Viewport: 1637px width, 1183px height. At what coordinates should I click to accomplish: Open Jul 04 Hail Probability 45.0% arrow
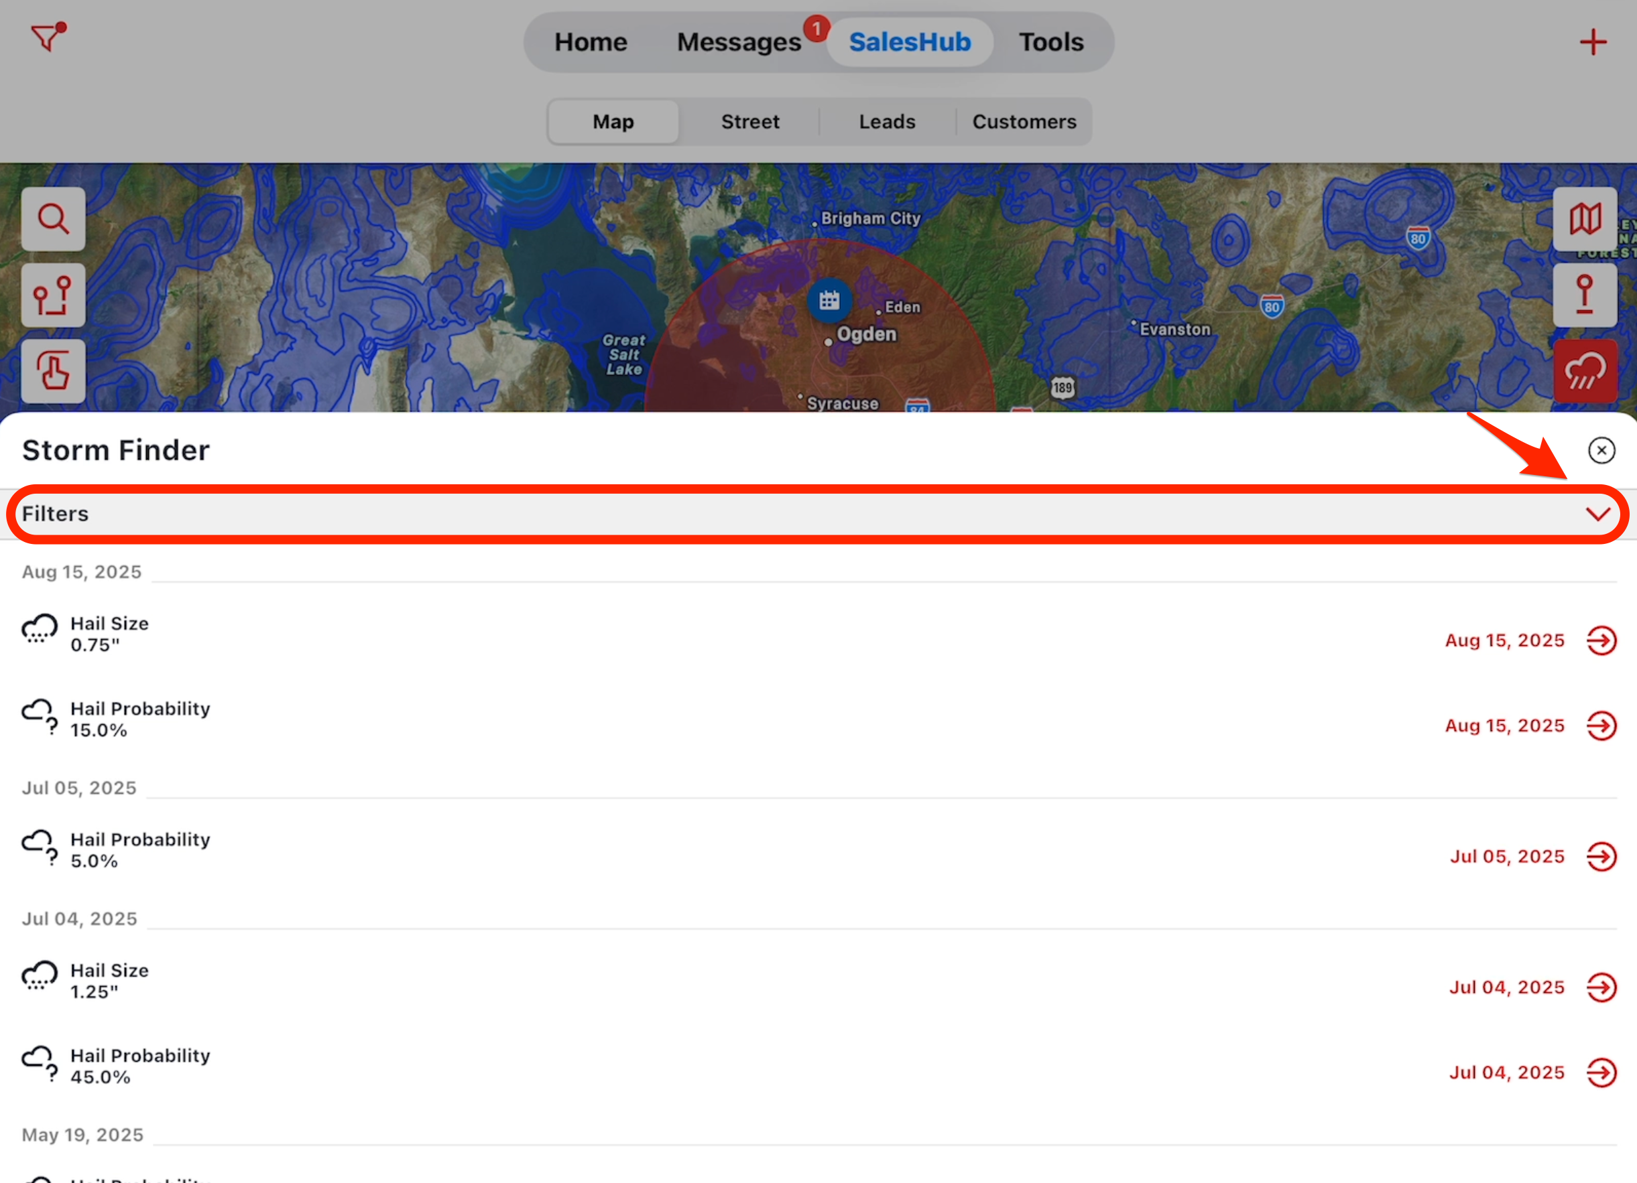coord(1601,1072)
